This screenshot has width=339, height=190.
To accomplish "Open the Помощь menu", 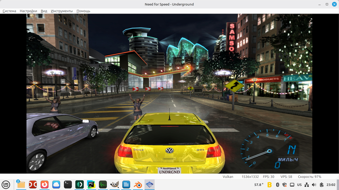I will (83, 11).
